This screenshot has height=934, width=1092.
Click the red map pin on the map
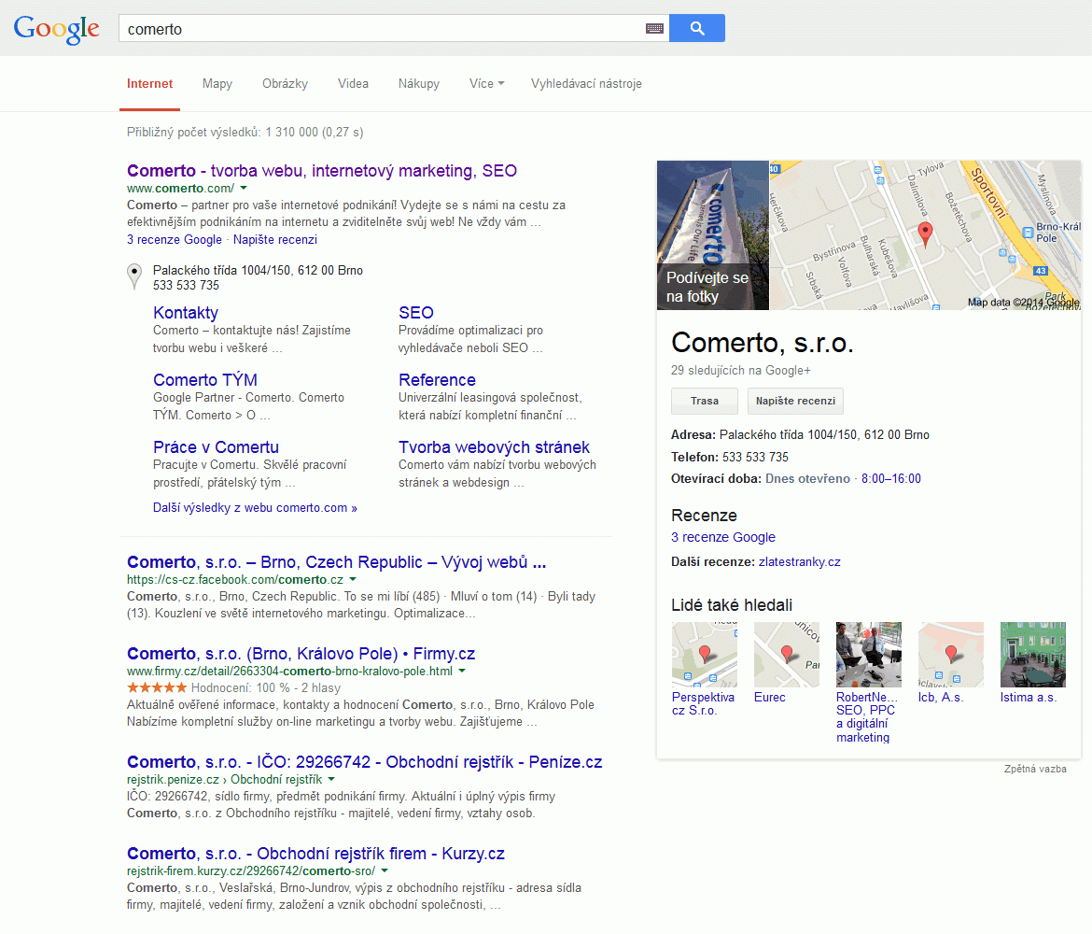[x=925, y=233]
